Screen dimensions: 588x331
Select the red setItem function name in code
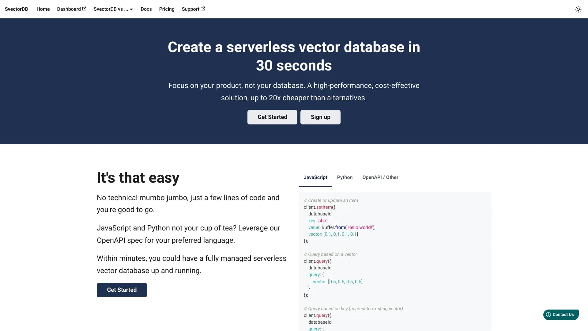(x=324, y=207)
